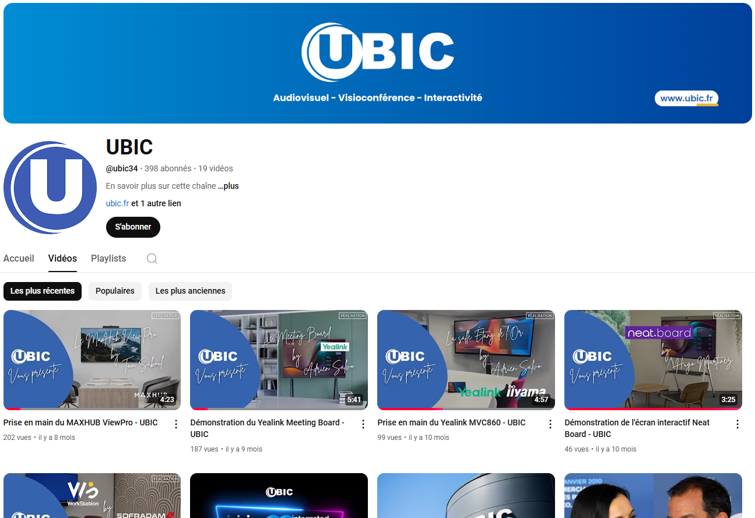Open options menu for Neat Board video
Viewport: 755px width, 518px height.
pos(738,424)
